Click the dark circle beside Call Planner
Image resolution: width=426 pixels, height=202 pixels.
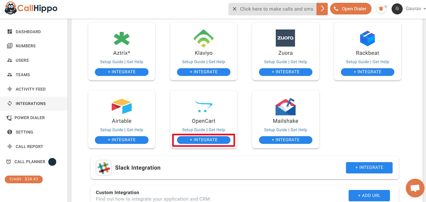coord(52,162)
